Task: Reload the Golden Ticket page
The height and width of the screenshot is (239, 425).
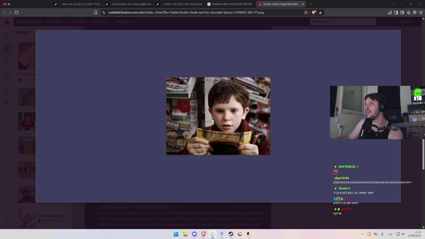Action: [x=17, y=13]
